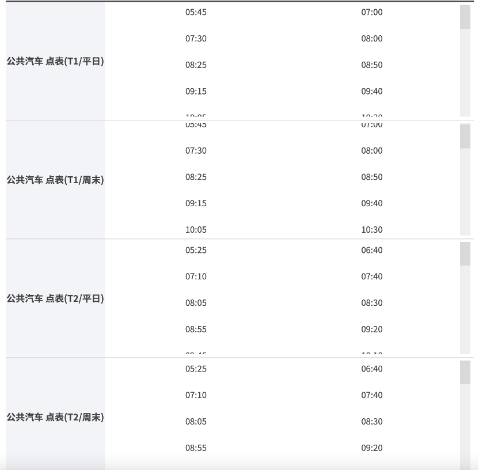Click 07:30 in the T1 weekend timetable

pos(196,150)
